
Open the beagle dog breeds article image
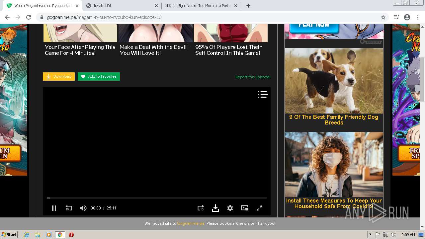[334, 81]
